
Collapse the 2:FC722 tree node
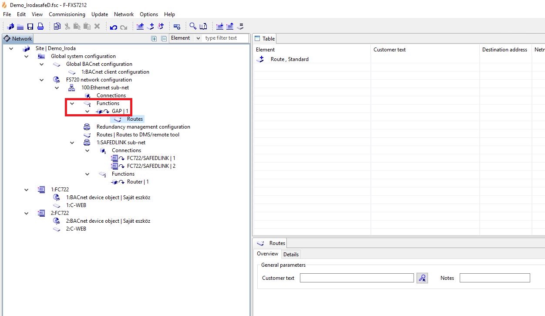point(27,213)
